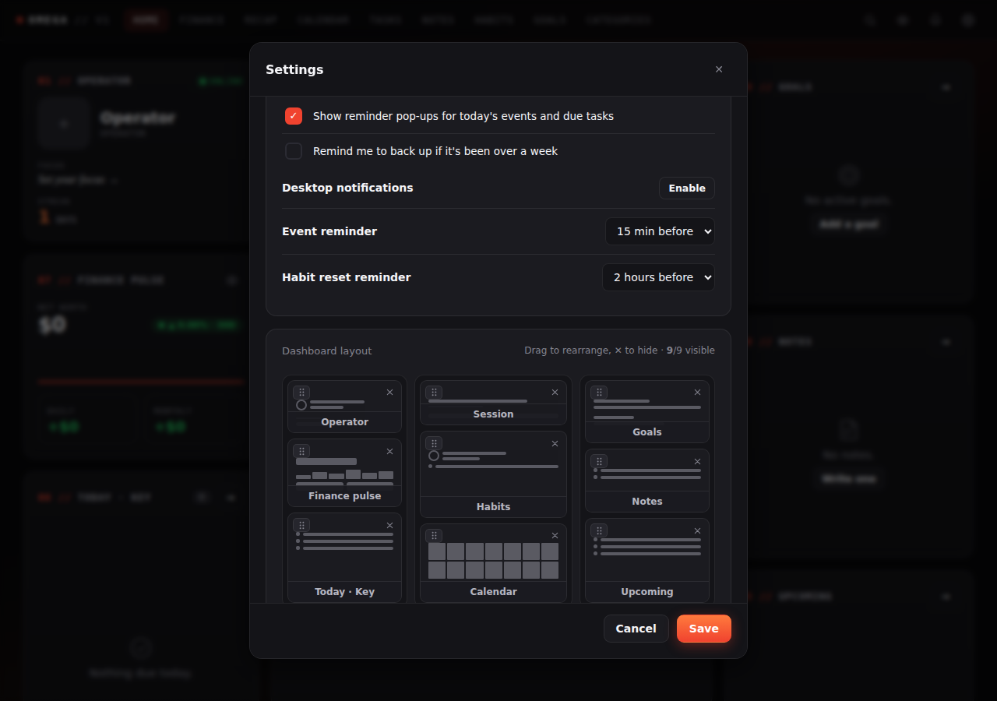Screen dimensions: 997x701
Task: Close the Settings dialog with the X
Action: tap(719, 69)
